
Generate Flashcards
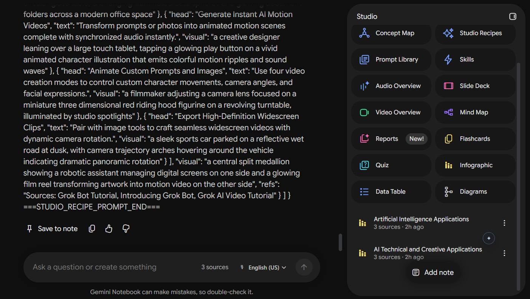[475, 139]
